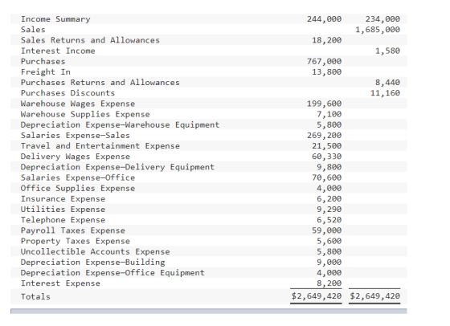
Task: Select the Purchases debit 767,000
Action: pyautogui.click(x=325, y=61)
